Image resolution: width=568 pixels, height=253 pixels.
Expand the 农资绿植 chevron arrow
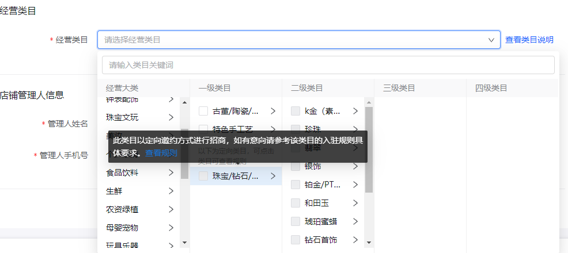[x=171, y=209]
